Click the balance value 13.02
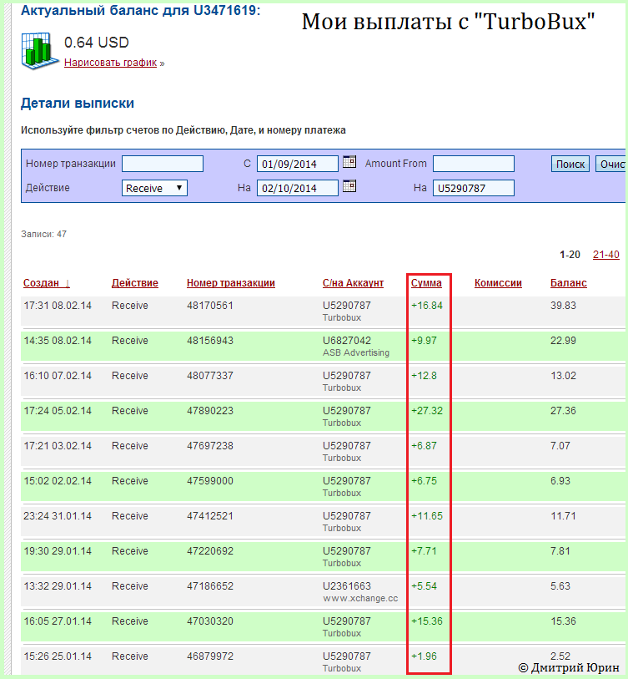Screen dimensions: 628x679 [x=563, y=376]
